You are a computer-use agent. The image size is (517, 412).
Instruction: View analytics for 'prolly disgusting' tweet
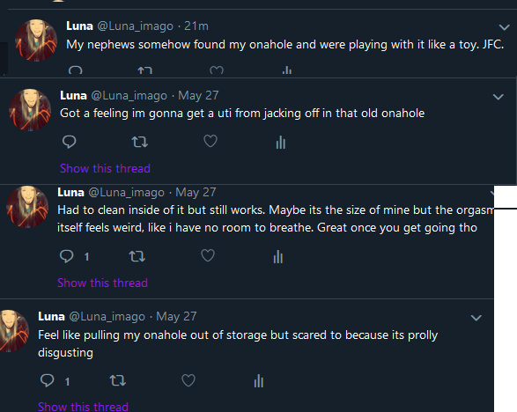pos(259,380)
